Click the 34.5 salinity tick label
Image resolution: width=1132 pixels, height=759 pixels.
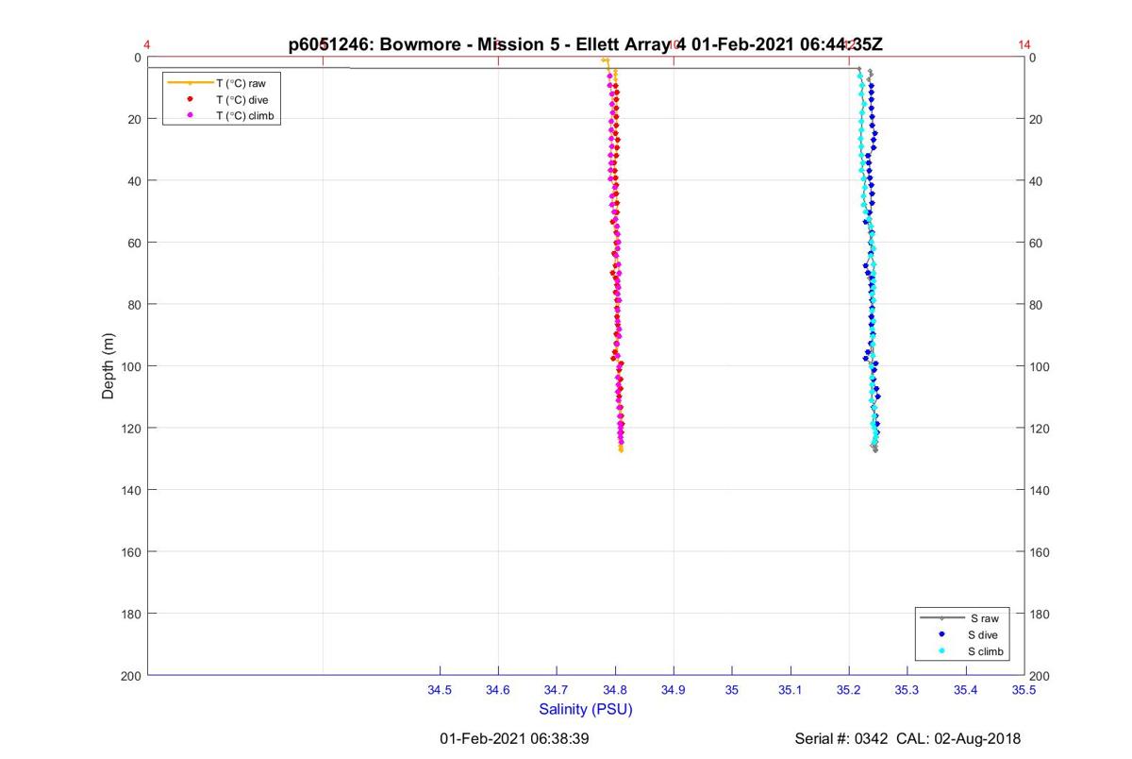(440, 691)
